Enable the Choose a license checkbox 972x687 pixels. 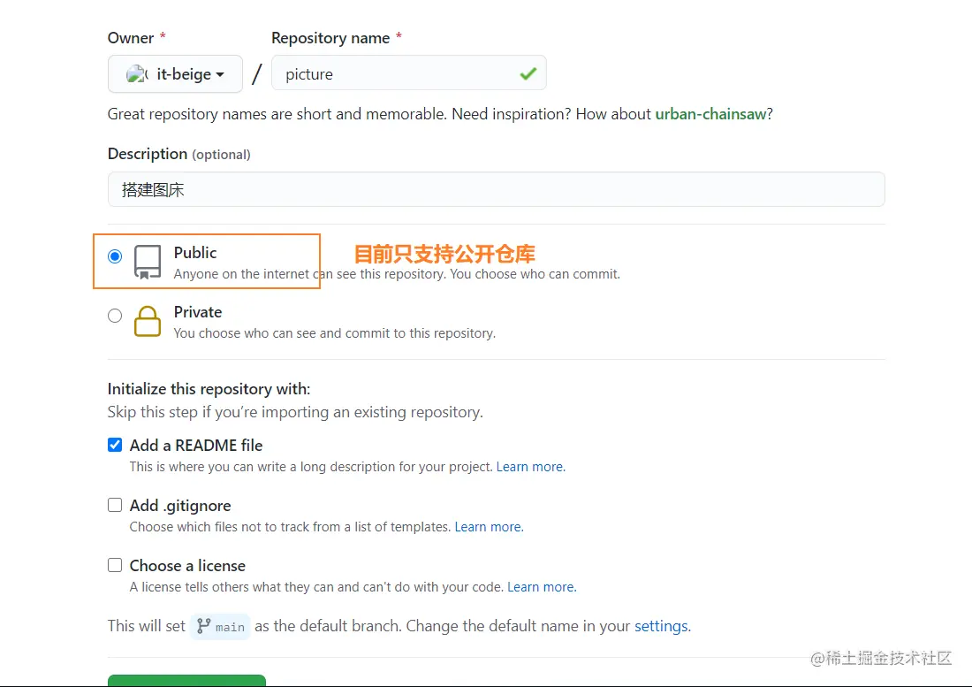click(x=115, y=565)
